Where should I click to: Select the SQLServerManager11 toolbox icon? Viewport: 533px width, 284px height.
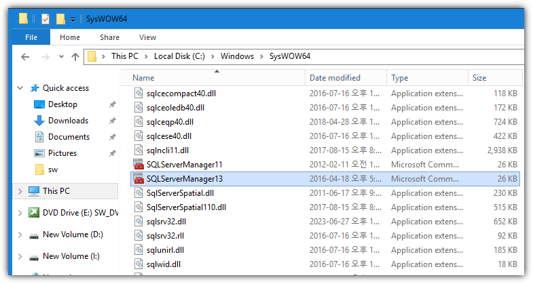point(139,165)
